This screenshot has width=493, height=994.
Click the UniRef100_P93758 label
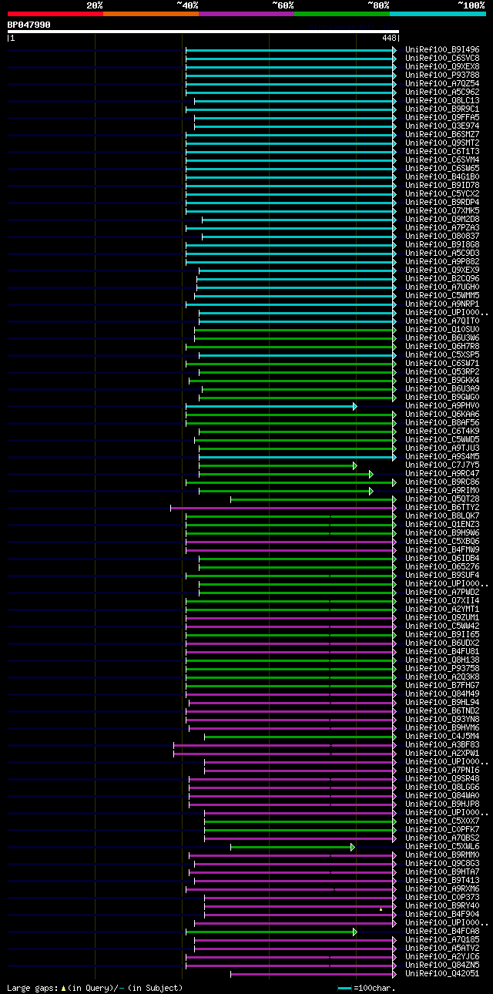point(442,668)
